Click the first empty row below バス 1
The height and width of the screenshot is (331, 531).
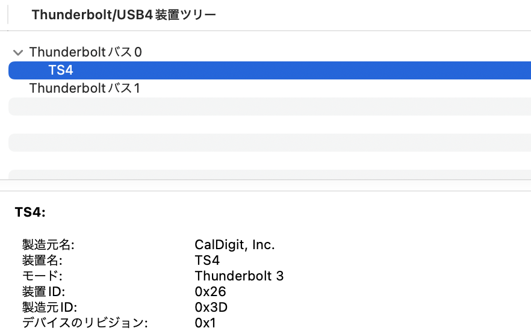point(270,107)
